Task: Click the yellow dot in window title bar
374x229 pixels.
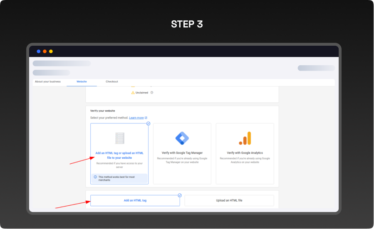Action: (51, 52)
